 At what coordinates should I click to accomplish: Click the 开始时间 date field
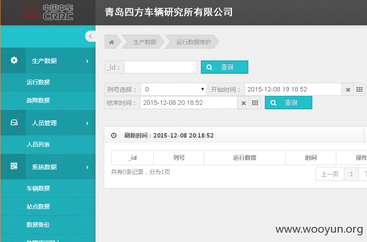(293, 90)
